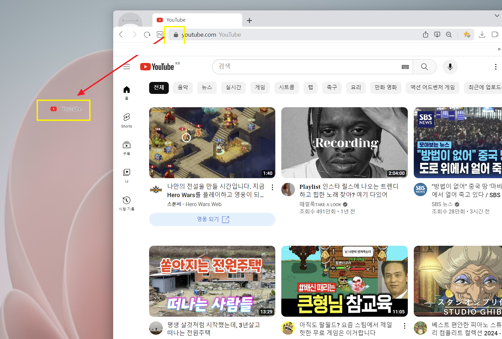The width and height of the screenshot is (502, 339).
Task: Open the SBS 뉴스 channel name link
Action: tap(442, 204)
